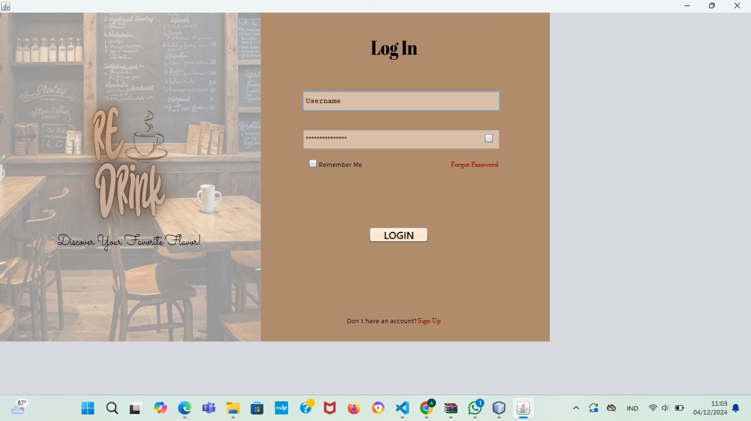Launch Microsoft Edge from the taskbar
The width and height of the screenshot is (751, 421).
(185, 408)
